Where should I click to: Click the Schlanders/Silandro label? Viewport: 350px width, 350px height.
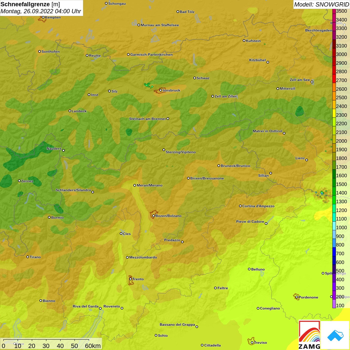(73, 190)
